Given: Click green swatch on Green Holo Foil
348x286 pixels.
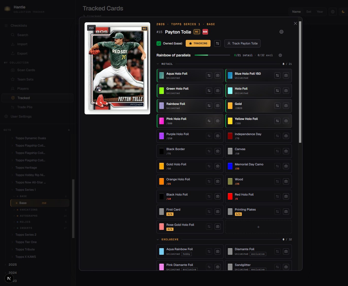Looking at the screenshot, I should pos(162,91).
